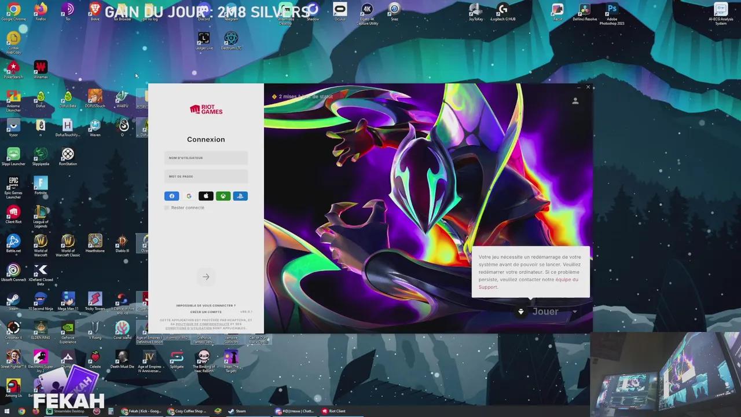Launch the Brave desktop shortcut

[x=95, y=12]
